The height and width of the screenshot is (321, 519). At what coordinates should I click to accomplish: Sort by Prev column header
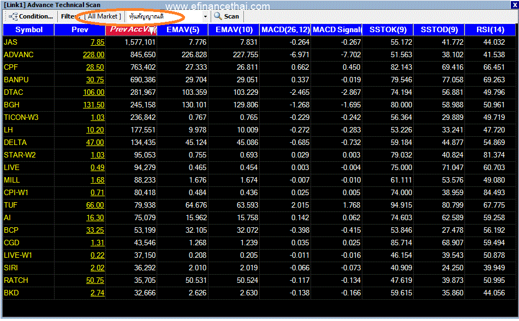pos(80,30)
